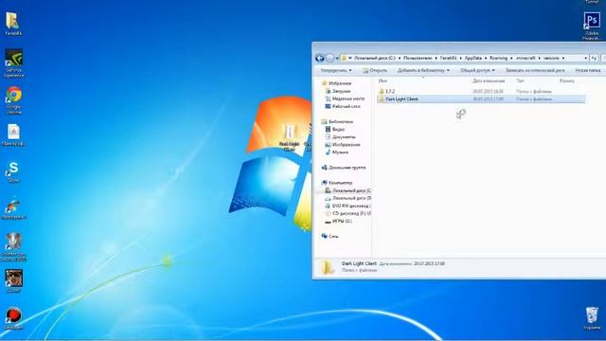Select the document file icon below Chrome
606x341 pixels.
13,135
